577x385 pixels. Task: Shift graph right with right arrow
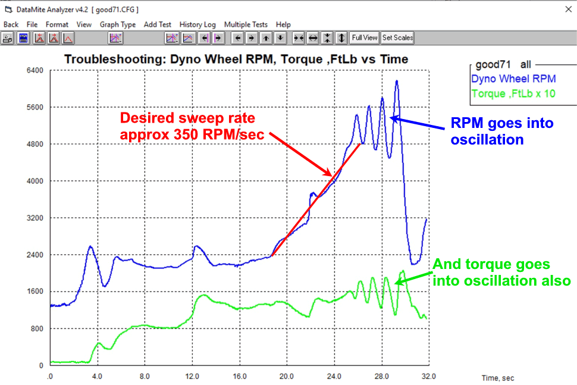point(252,38)
